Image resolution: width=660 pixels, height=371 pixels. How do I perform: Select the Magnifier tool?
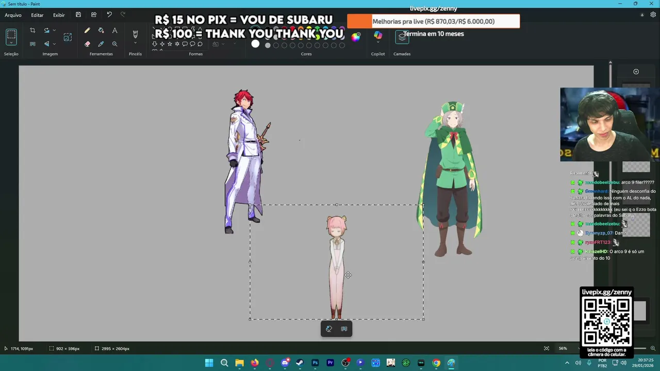[x=114, y=44]
